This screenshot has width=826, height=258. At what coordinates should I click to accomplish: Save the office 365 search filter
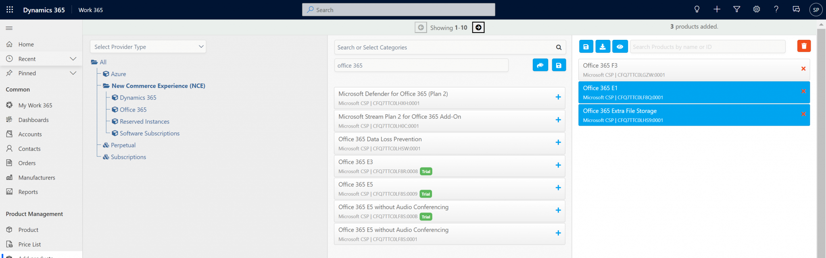(559, 65)
